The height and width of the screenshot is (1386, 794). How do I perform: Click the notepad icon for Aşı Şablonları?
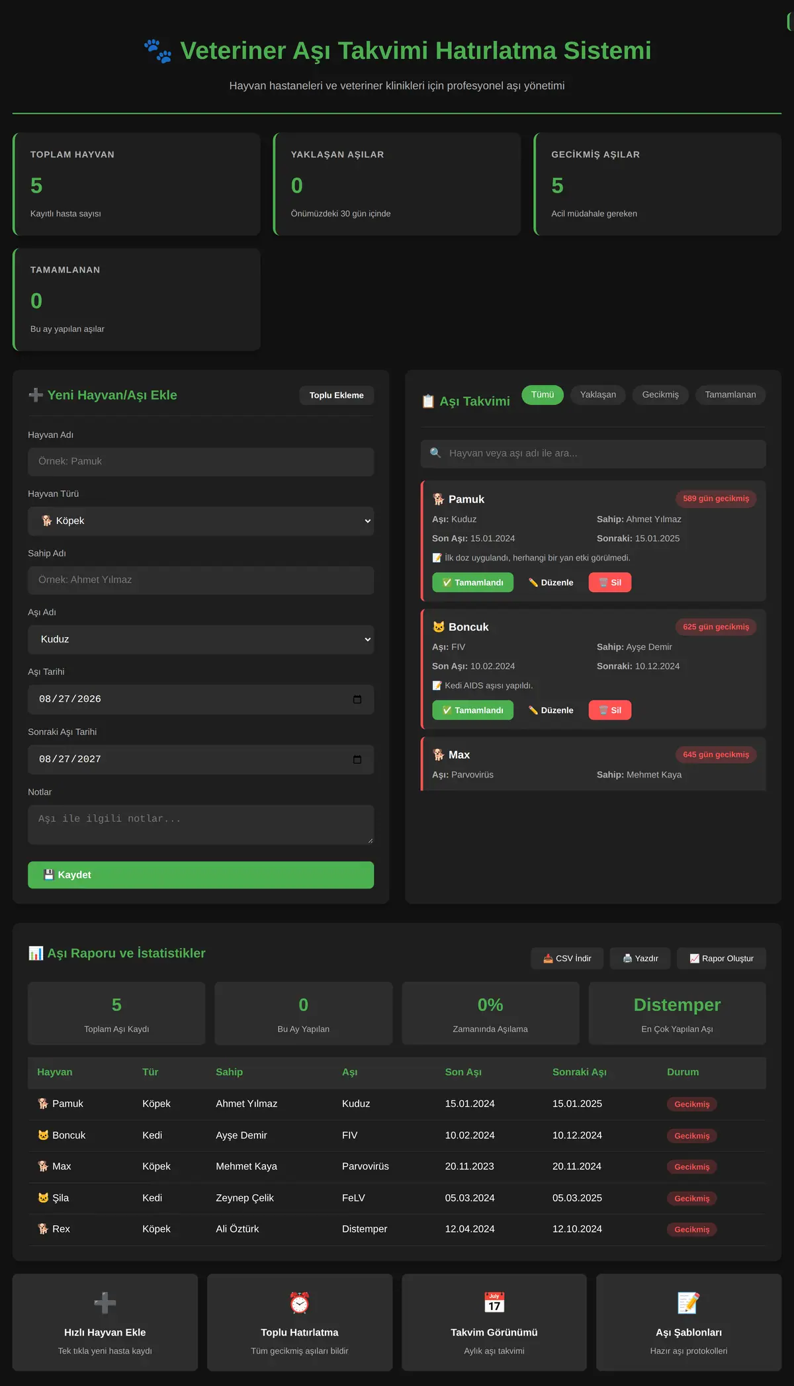point(689,1303)
